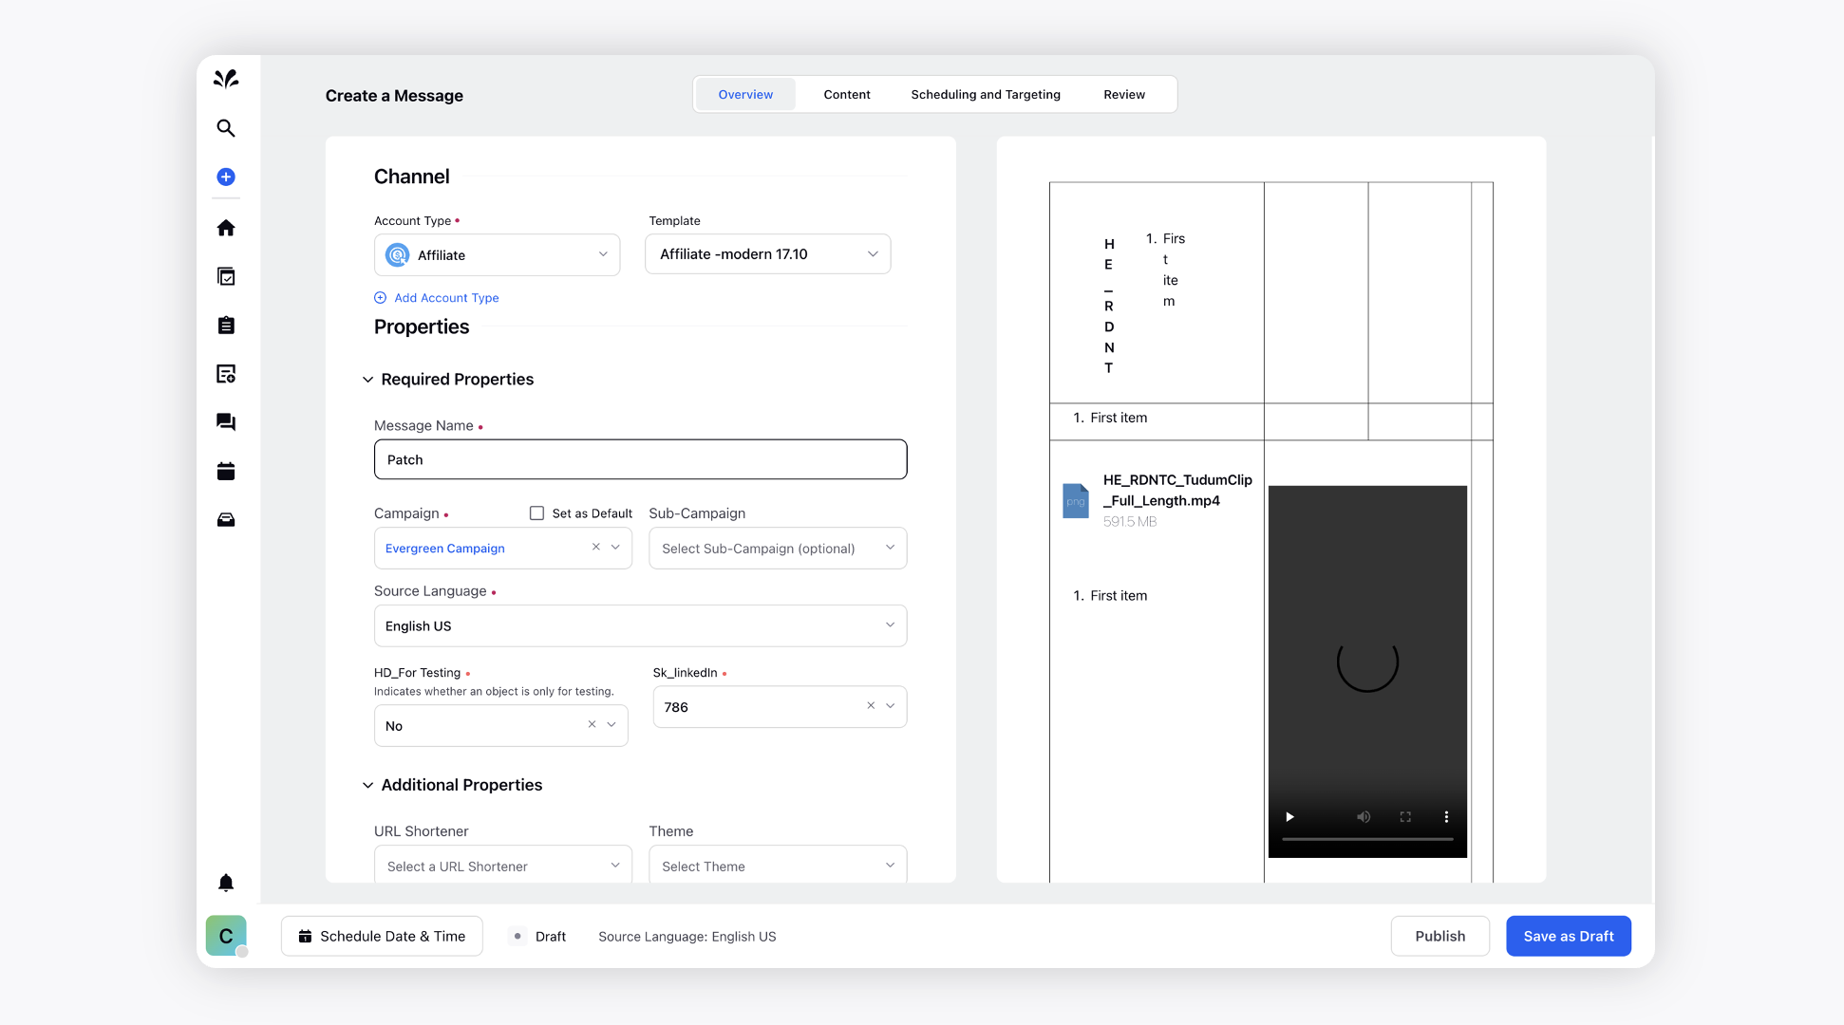
Task: Click the blue plus create icon
Action: click(226, 177)
